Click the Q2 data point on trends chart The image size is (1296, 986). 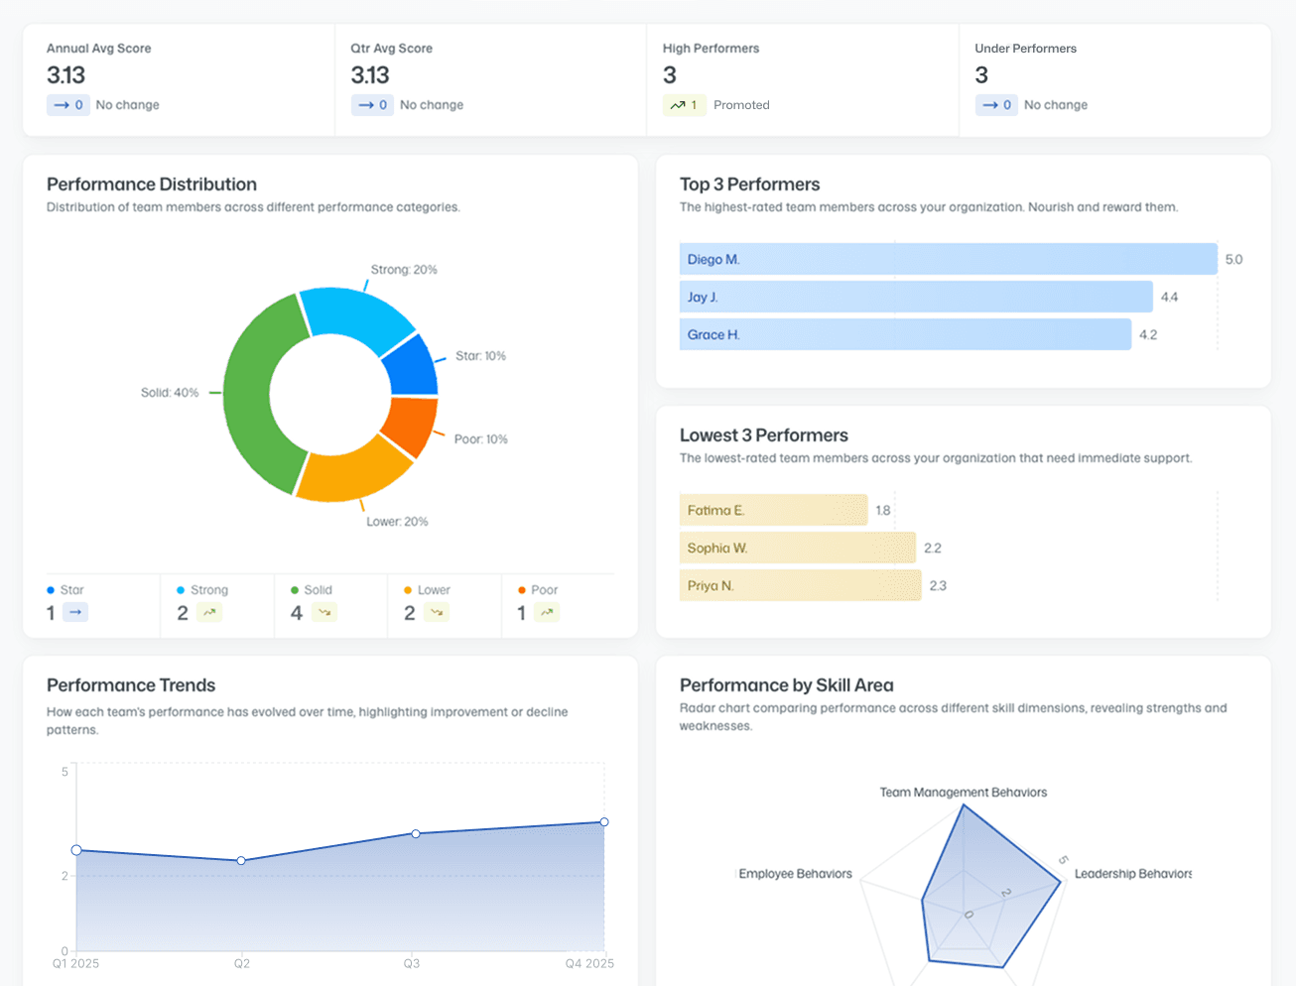tap(241, 861)
